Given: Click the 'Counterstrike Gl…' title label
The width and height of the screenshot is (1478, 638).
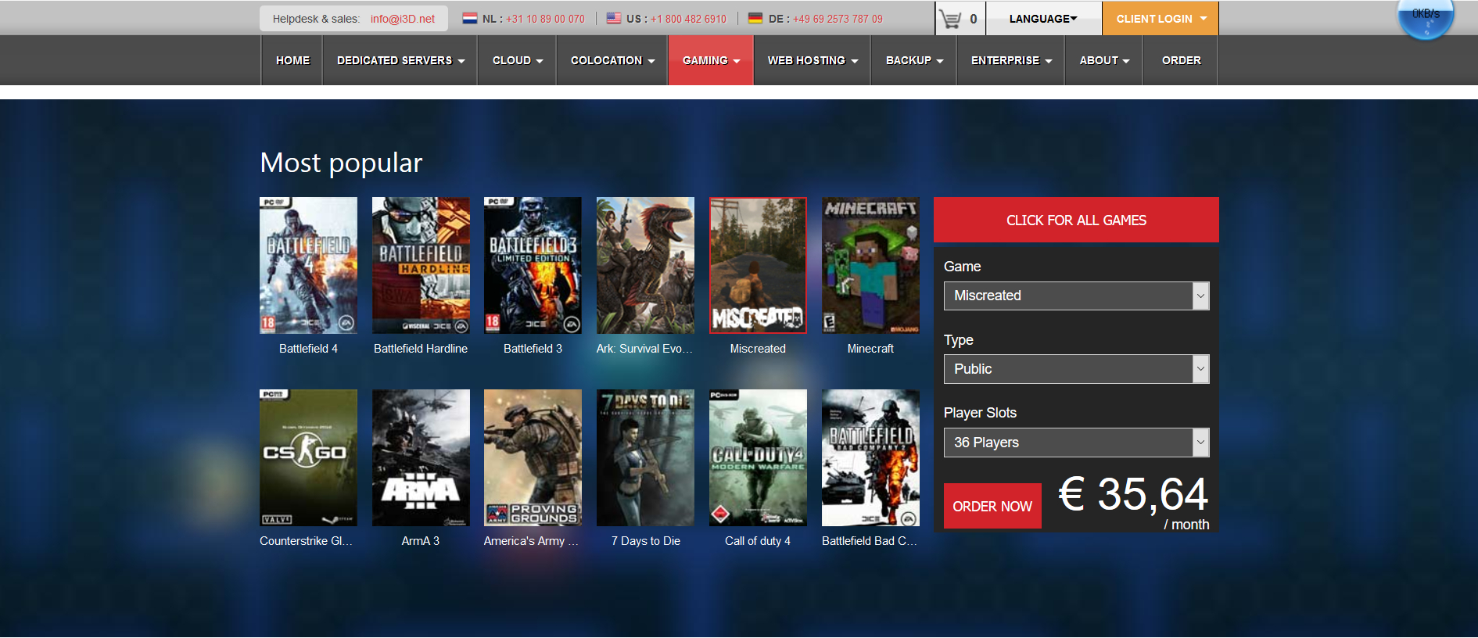Looking at the screenshot, I should coord(307,541).
